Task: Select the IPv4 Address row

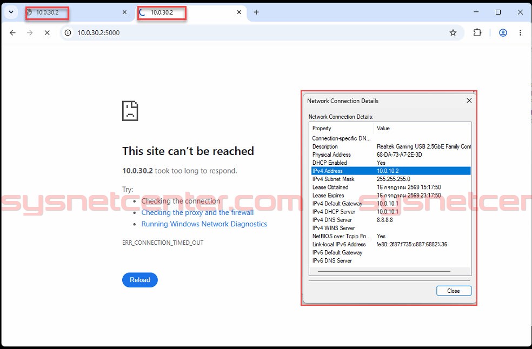Action: (x=391, y=171)
